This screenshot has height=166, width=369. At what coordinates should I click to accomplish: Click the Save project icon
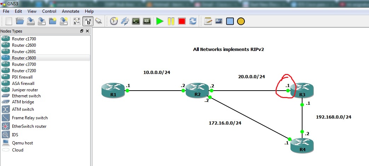point(30,21)
